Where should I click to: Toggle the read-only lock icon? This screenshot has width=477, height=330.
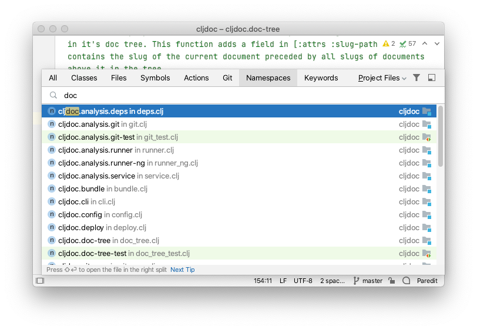[392, 281]
